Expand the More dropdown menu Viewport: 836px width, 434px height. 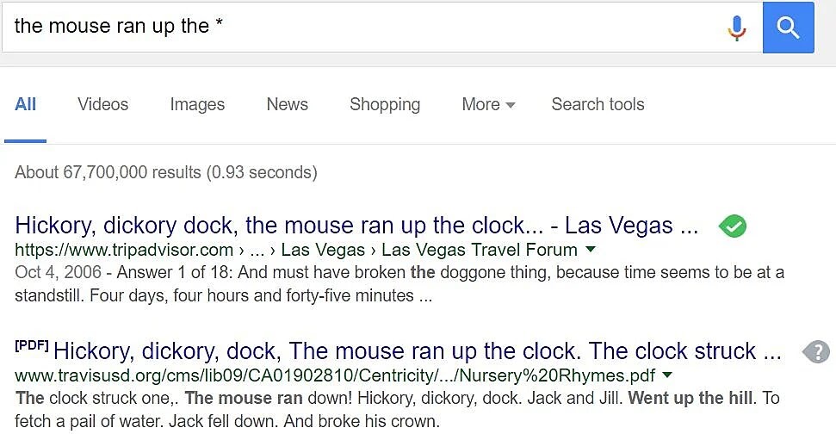[488, 104]
